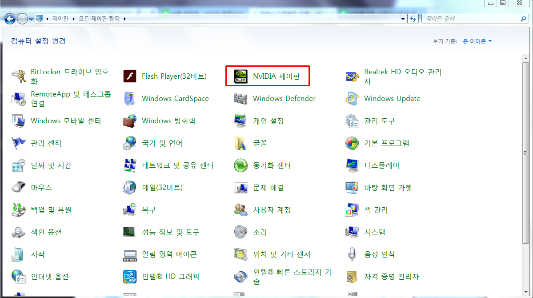Click the 메일(32비트) icon
533x298 pixels.
pos(129,187)
